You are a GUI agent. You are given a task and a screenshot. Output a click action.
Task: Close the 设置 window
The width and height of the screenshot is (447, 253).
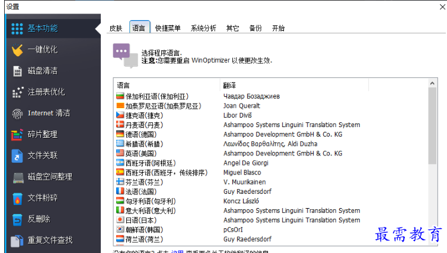pos(442,7)
